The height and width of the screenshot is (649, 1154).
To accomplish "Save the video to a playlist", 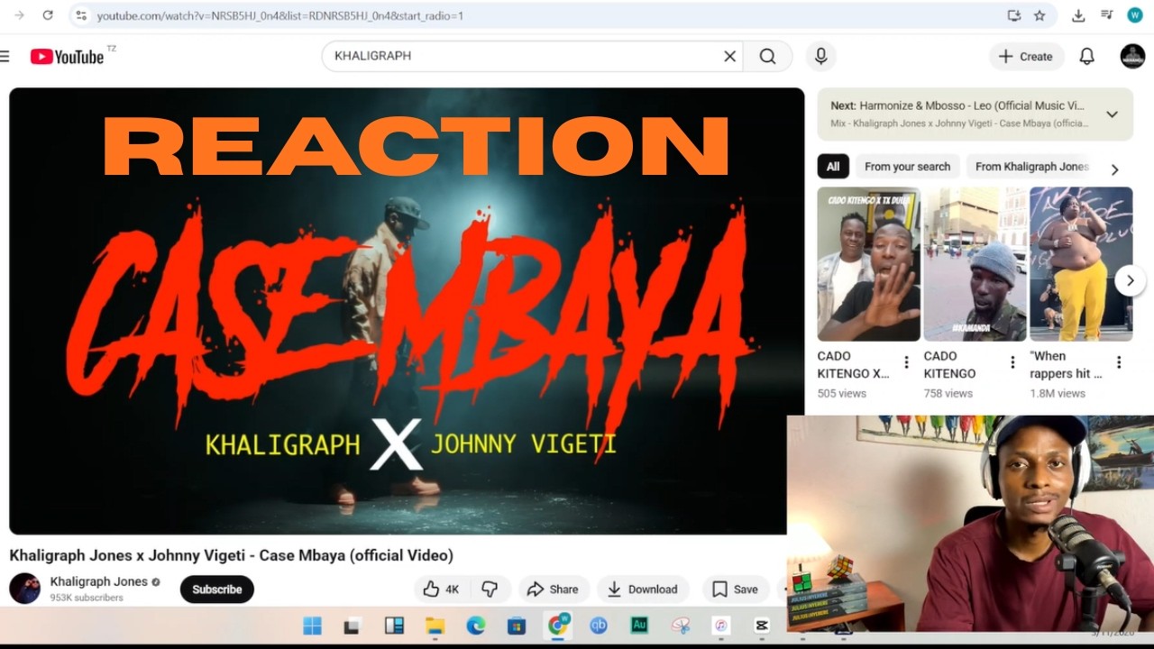I will tap(736, 589).
